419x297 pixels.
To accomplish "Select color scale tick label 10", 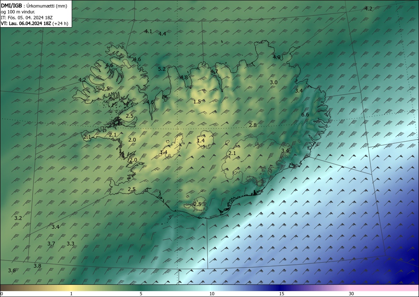I will 212,294.
